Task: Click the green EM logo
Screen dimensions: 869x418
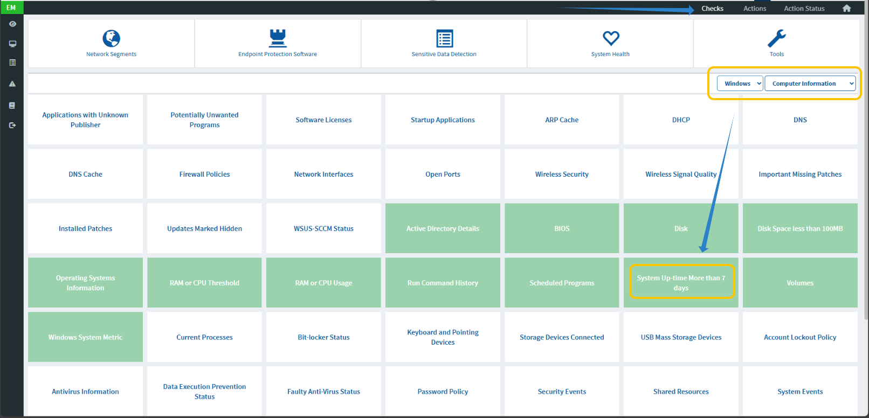Action: (x=11, y=8)
